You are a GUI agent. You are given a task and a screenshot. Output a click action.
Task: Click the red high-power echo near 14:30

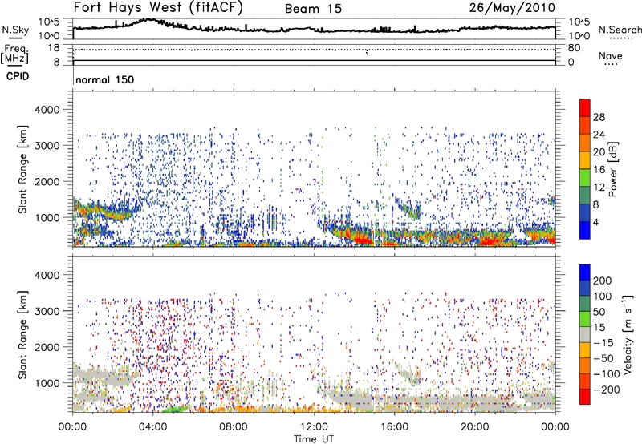point(361,239)
